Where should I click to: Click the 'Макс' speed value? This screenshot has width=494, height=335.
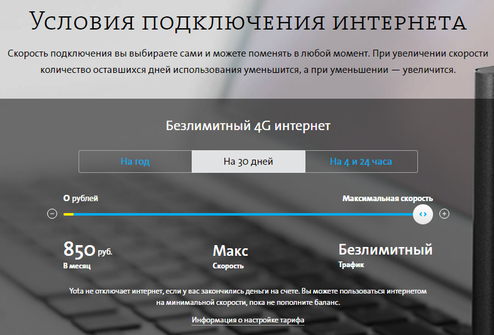230,251
